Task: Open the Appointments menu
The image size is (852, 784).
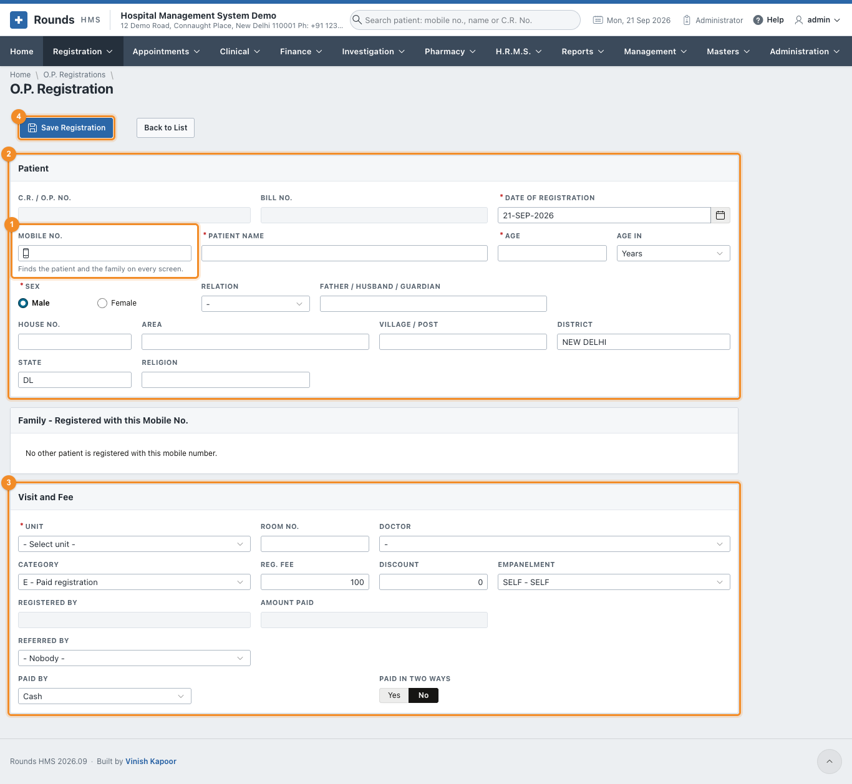Action: (x=166, y=51)
